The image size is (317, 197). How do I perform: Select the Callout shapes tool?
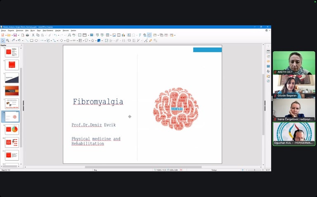point(86,40)
